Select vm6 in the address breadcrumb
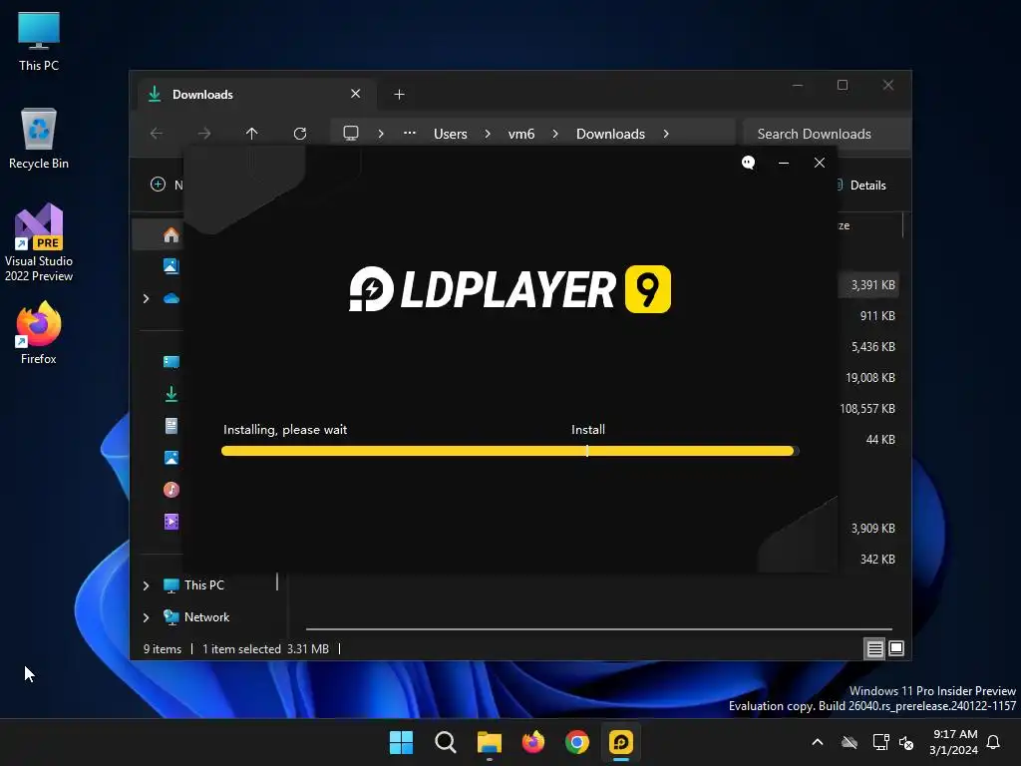The width and height of the screenshot is (1021, 766). pos(520,134)
